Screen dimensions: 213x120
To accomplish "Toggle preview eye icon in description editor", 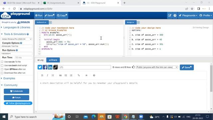I will coord(86,75).
